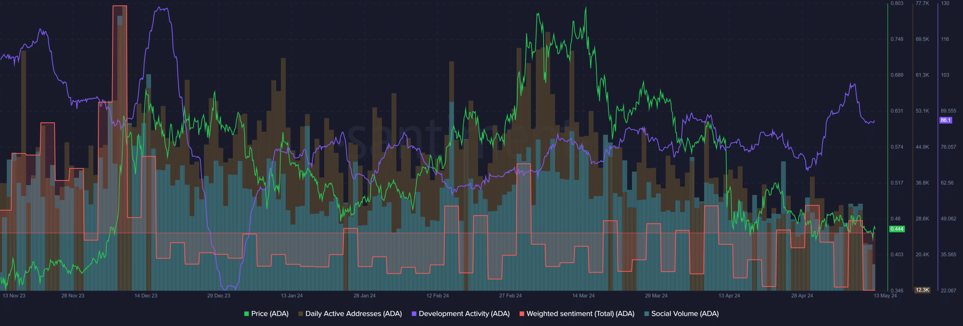Click the 69.5K addresses axis value
The height and width of the screenshot is (326, 963).
922,39
